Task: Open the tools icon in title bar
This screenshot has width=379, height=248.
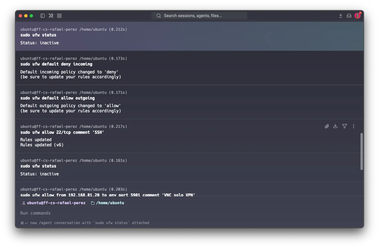Action: coord(51,16)
